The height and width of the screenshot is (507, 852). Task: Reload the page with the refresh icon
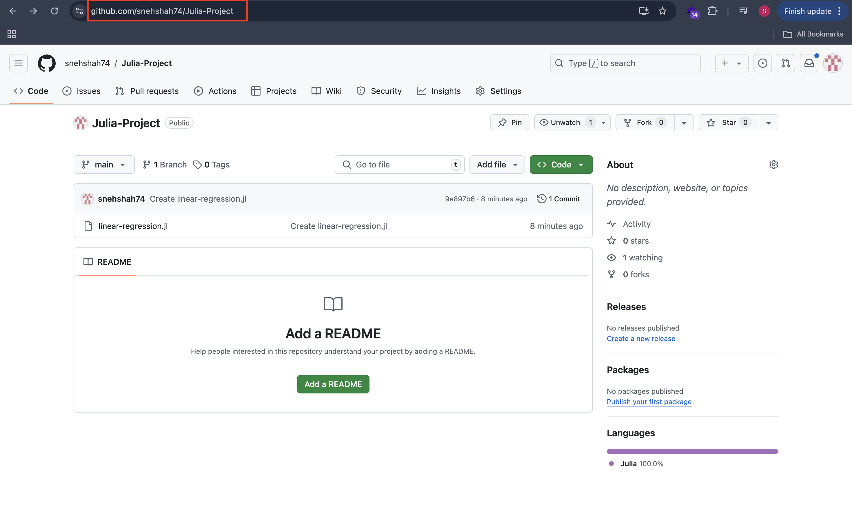[x=54, y=11]
